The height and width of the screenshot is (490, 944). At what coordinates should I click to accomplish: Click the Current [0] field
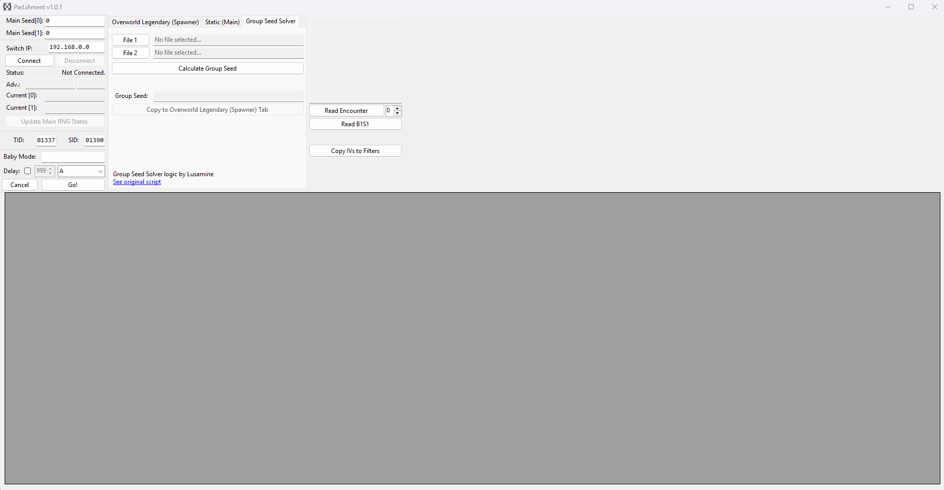point(75,96)
